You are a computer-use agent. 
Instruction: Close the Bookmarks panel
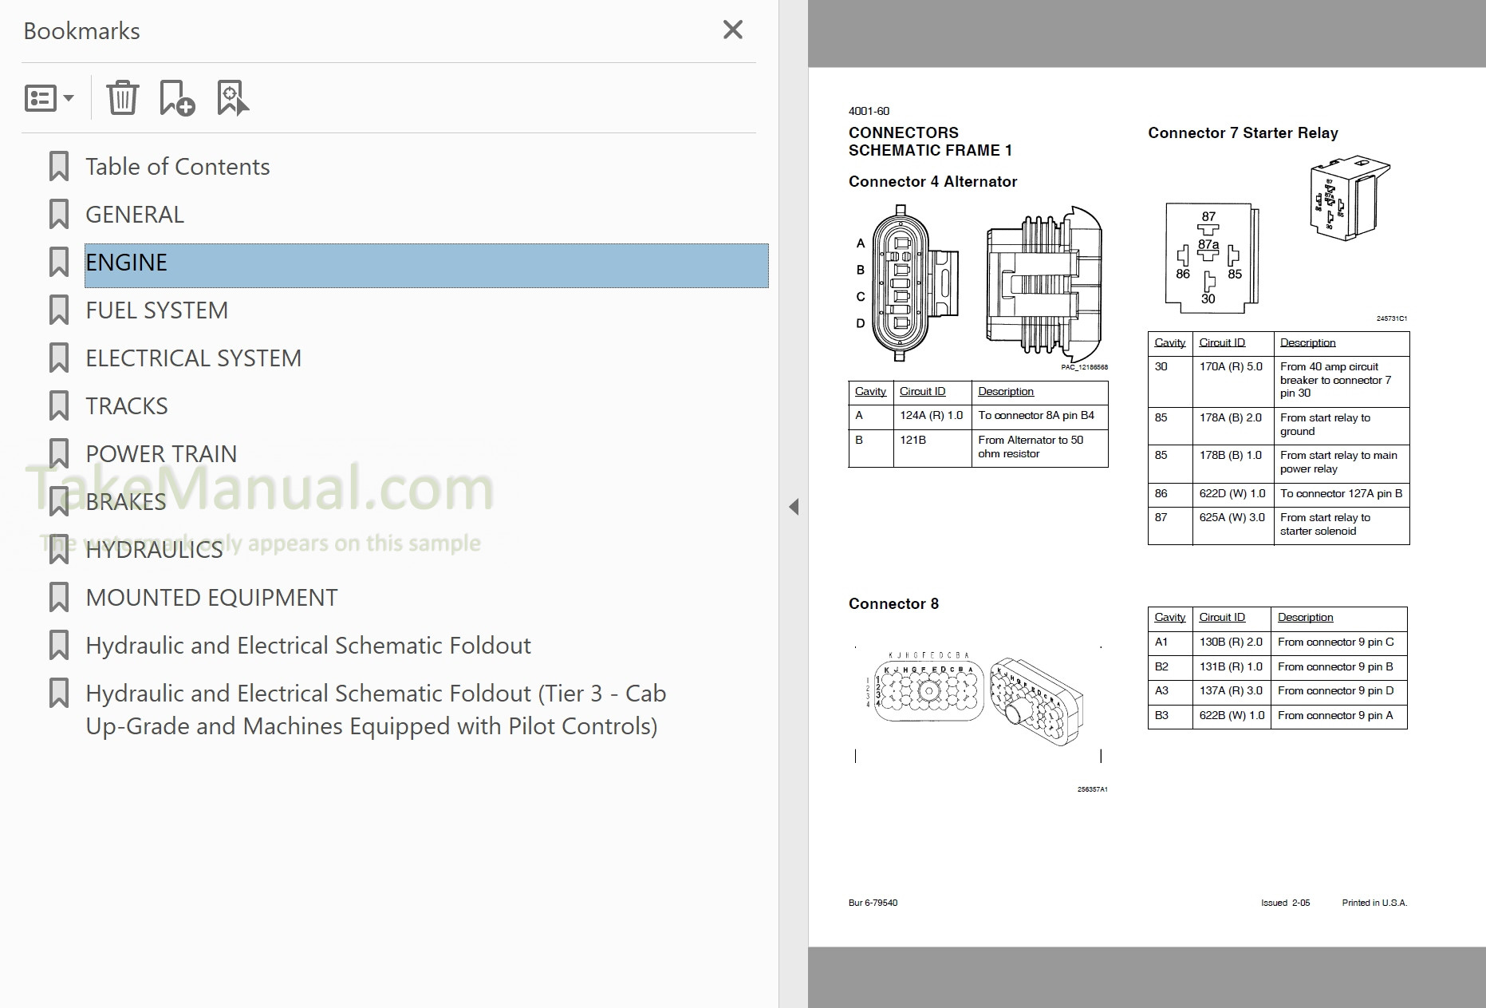coord(732,30)
